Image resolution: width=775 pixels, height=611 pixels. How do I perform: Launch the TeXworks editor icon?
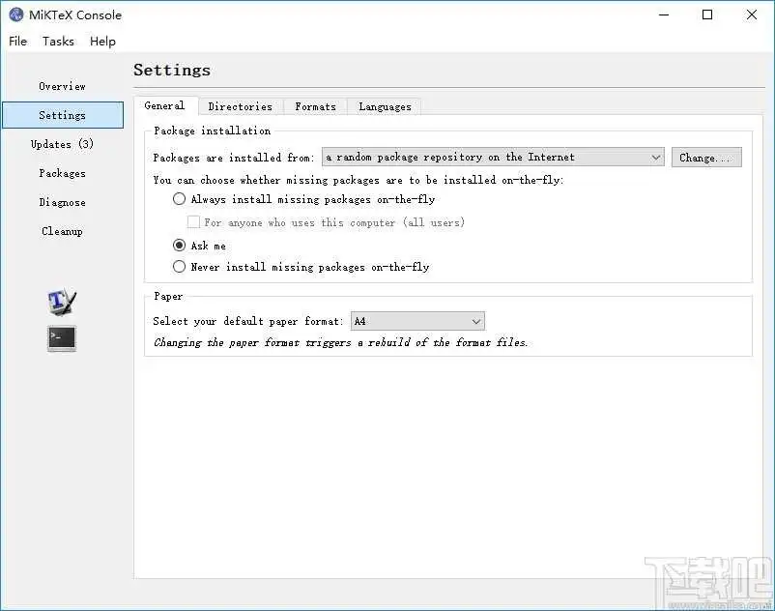[x=62, y=301]
